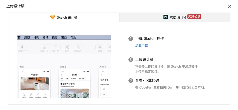Open 插件 menu in tutorial image

click(x=45, y=38)
